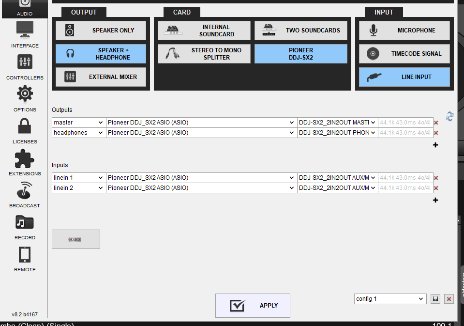Open master row sound device dropdown
The image size is (464, 326).
(x=202, y=123)
